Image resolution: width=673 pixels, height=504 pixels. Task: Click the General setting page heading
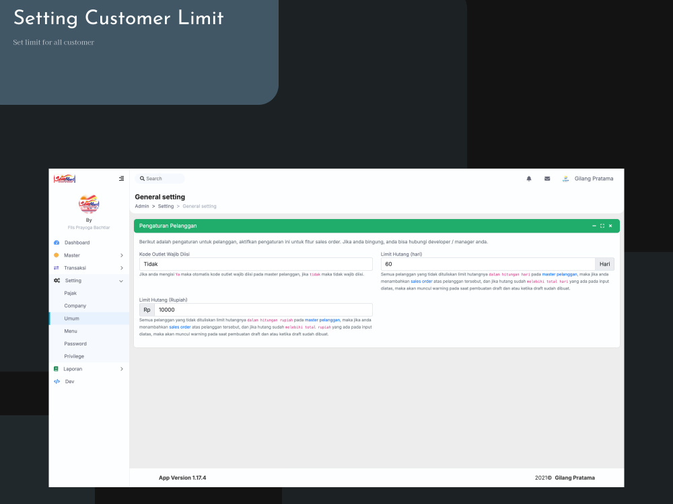160,197
